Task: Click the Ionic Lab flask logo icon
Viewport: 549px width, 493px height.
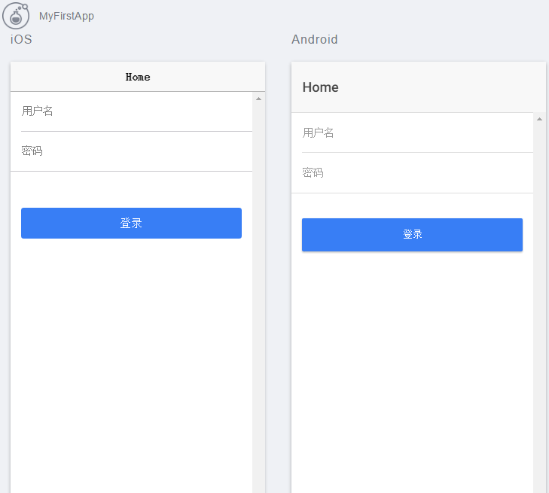Action: point(15,16)
